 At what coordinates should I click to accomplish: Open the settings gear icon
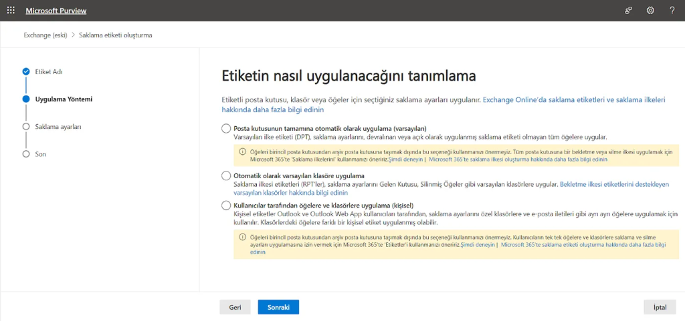[x=650, y=11]
